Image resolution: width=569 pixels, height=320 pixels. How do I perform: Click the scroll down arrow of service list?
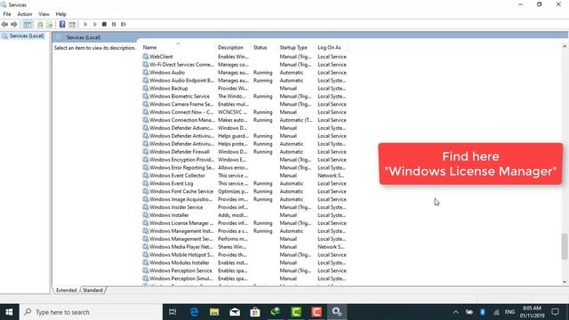click(565, 282)
